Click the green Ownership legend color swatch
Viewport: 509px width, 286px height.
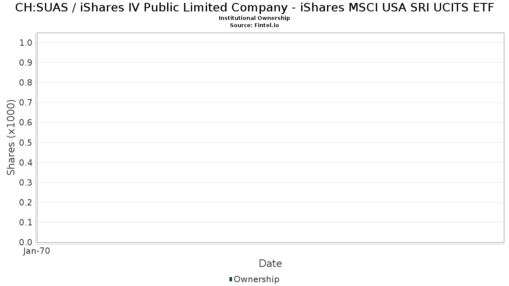(231, 279)
